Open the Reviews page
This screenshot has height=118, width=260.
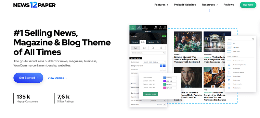tap(229, 5)
